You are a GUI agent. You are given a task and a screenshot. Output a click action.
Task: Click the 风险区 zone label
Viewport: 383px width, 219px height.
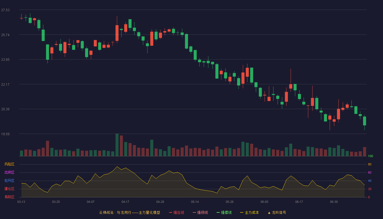(x=9, y=164)
